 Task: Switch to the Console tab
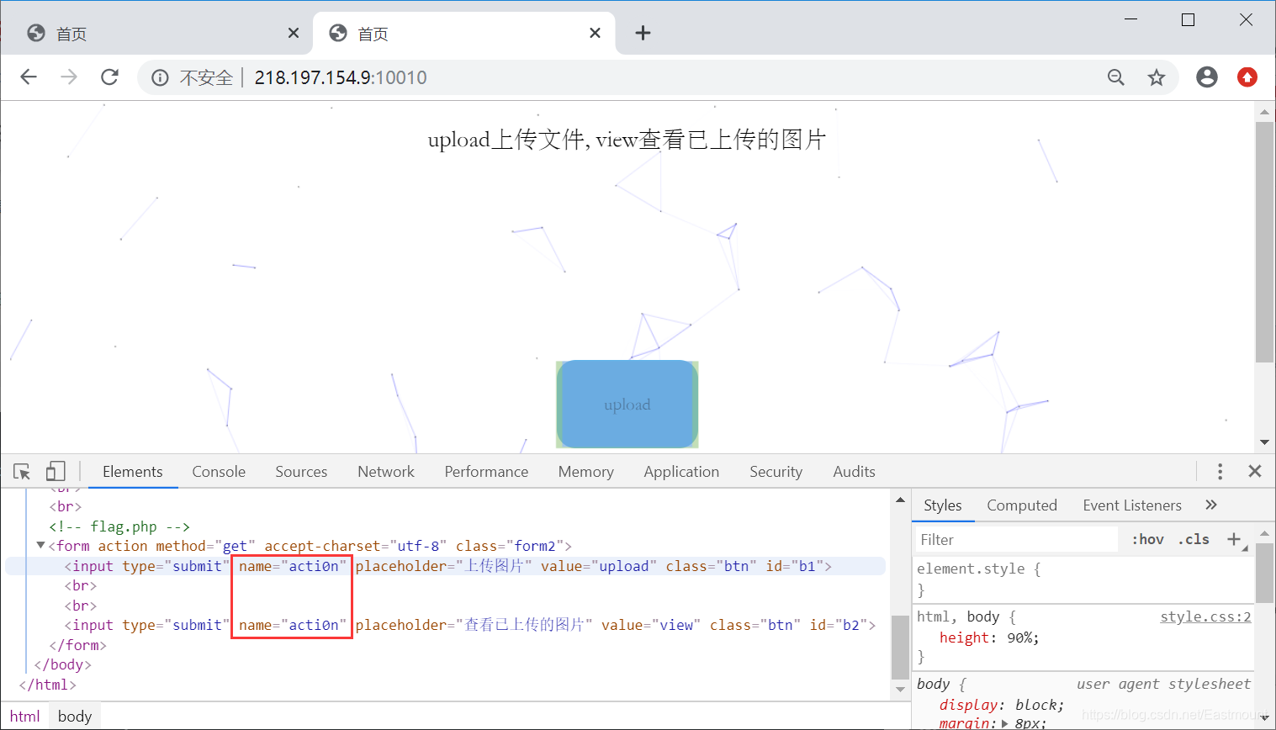[x=219, y=472]
